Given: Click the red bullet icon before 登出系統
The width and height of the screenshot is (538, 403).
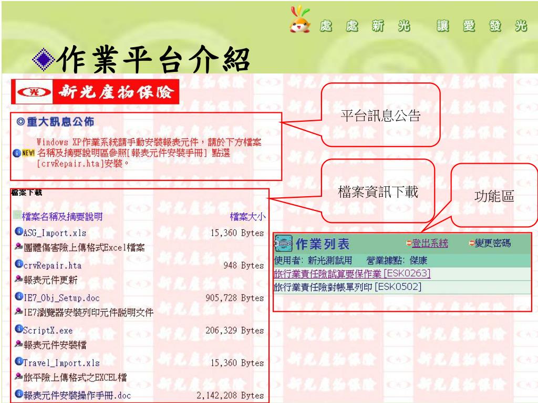Looking at the screenshot, I should point(409,243).
